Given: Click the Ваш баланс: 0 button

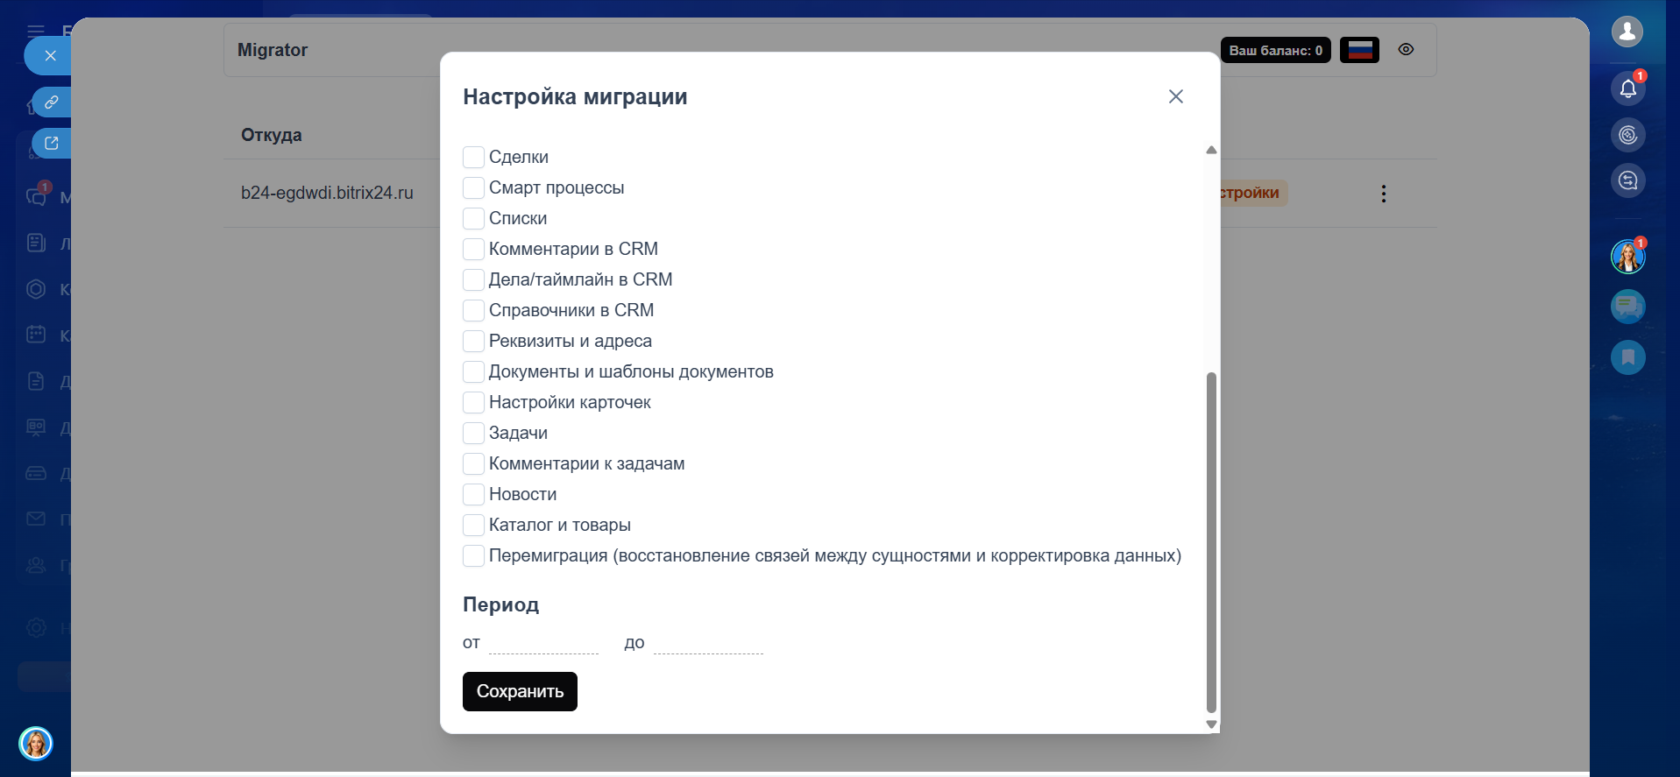Looking at the screenshot, I should 1275,50.
